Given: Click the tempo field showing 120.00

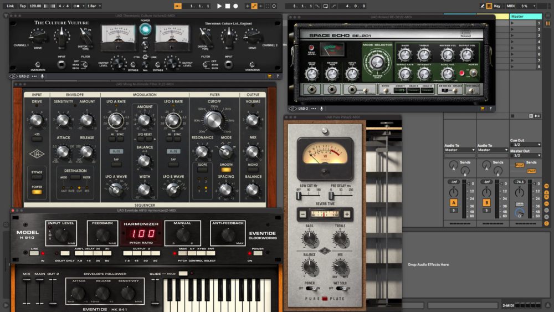Looking at the screenshot, I should coord(35,6).
